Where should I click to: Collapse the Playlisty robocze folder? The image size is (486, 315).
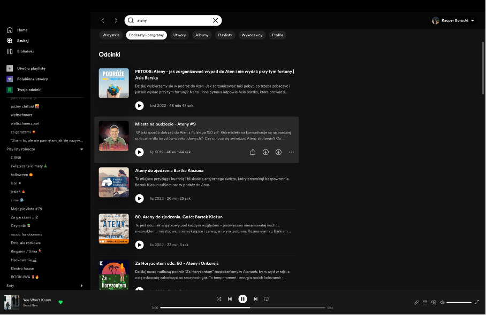point(81,149)
